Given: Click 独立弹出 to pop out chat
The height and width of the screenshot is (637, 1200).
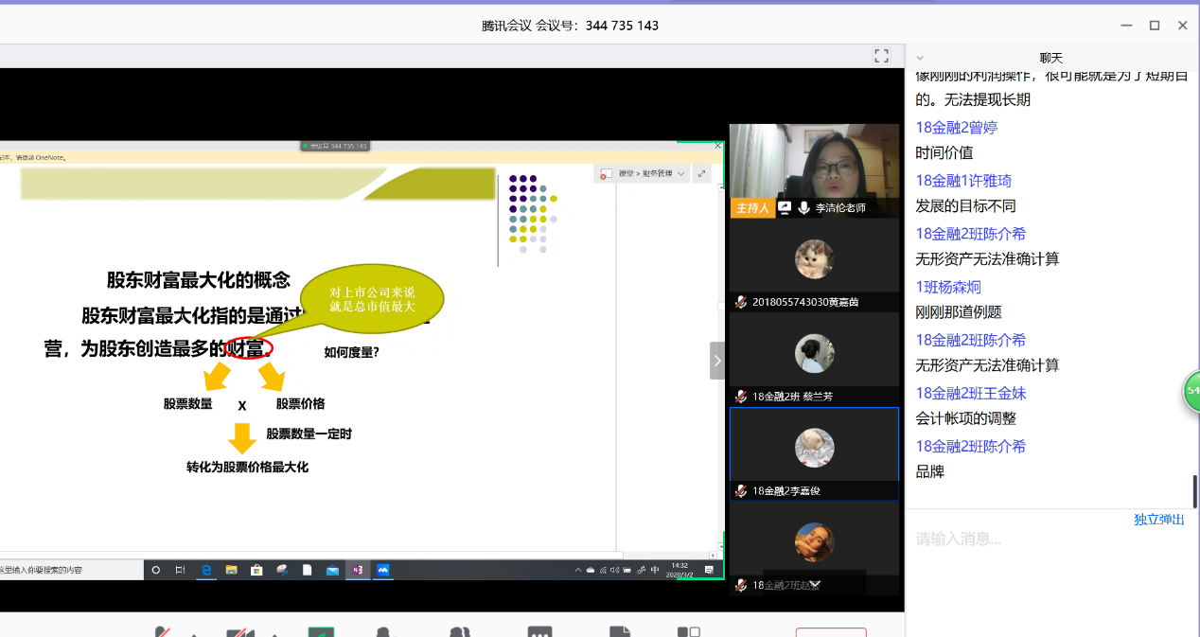Looking at the screenshot, I should point(1158,520).
